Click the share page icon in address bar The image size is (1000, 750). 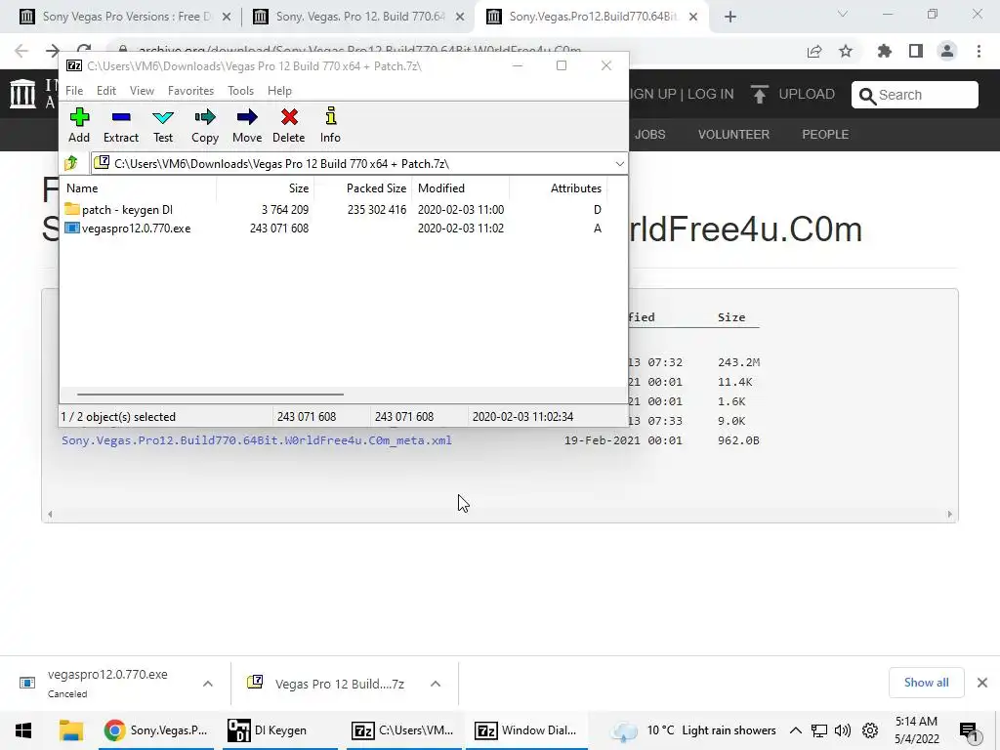point(814,52)
